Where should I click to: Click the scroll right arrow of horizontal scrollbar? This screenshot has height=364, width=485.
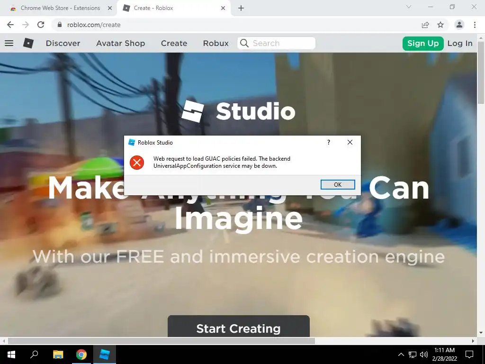coord(473,341)
